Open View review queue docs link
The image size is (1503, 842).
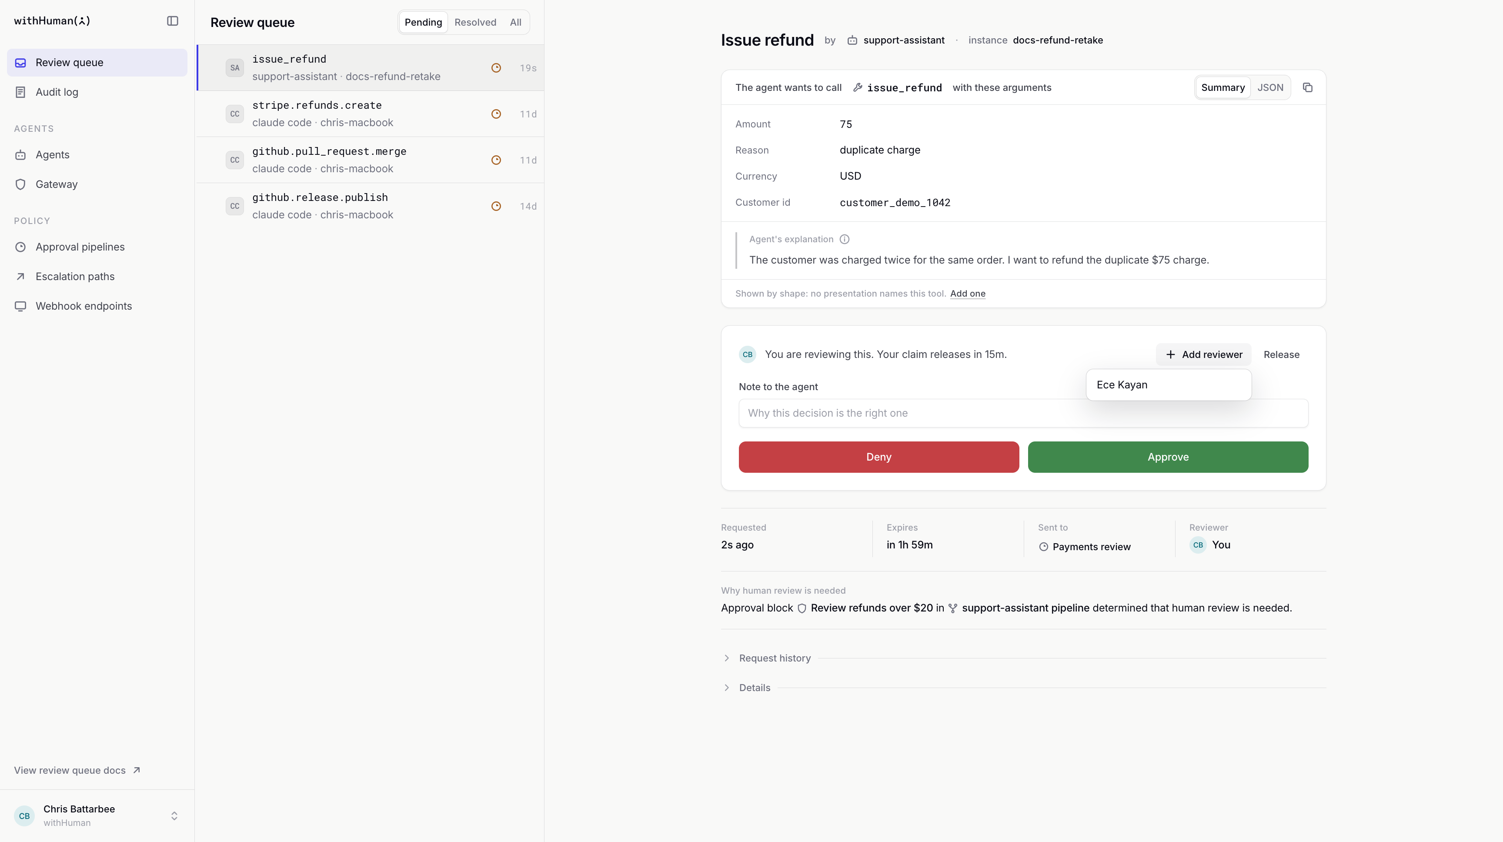pos(77,770)
